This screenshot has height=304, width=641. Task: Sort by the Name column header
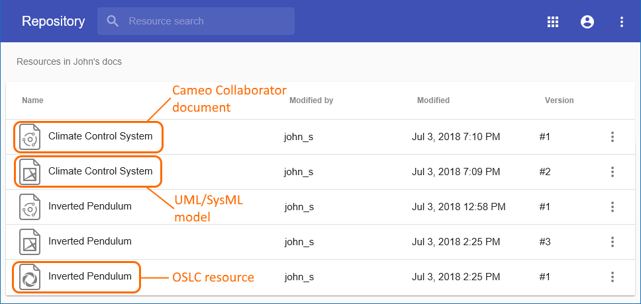click(32, 100)
